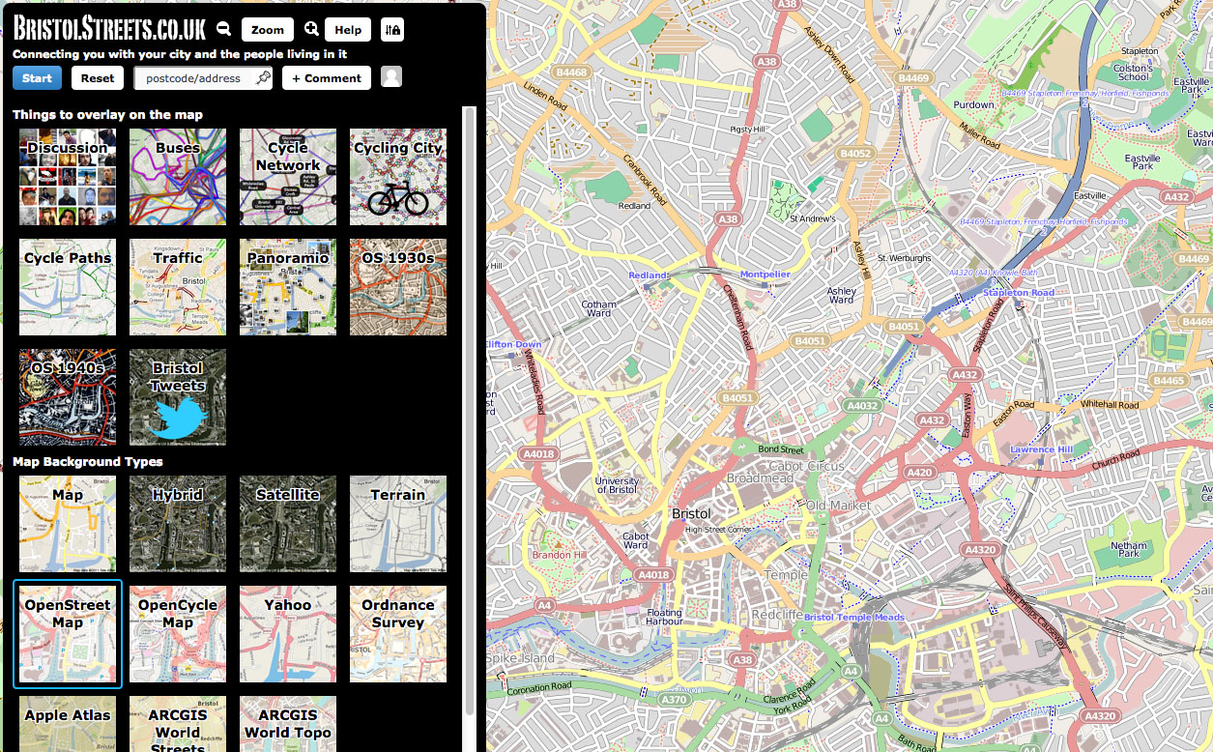
Task: Toggle the Cycle Network overlay
Action: click(288, 177)
